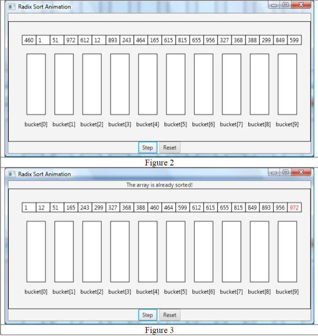Click cell 368 in Figure 2 array
Viewport: 318px width, 336px height.
(x=238, y=40)
